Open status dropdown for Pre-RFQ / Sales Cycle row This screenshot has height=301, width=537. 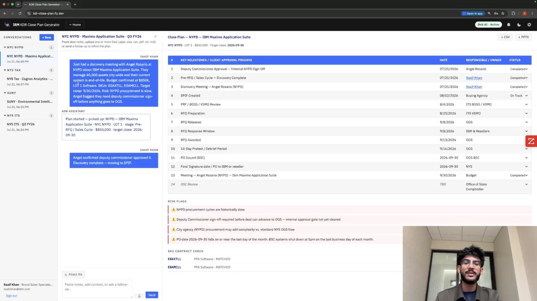click(x=519, y=78)
